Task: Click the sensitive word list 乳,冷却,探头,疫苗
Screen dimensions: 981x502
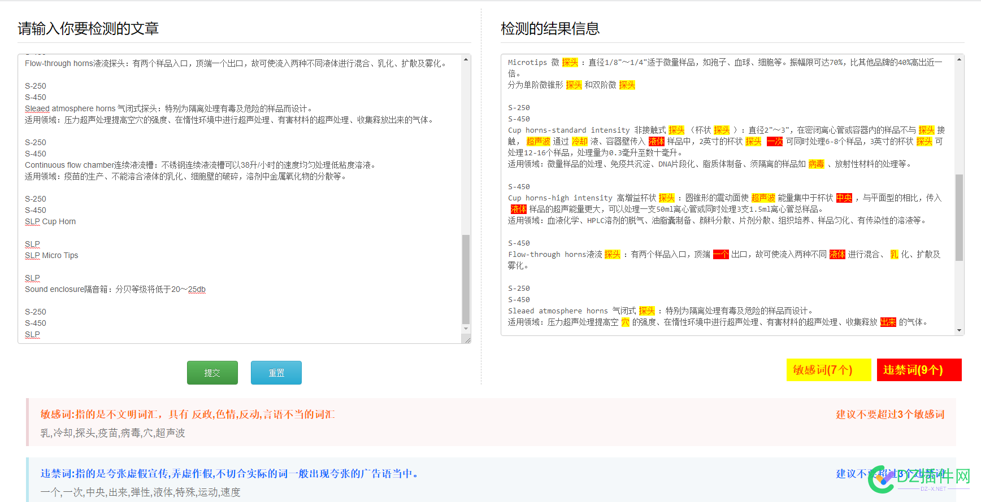Action: [113, 433]
